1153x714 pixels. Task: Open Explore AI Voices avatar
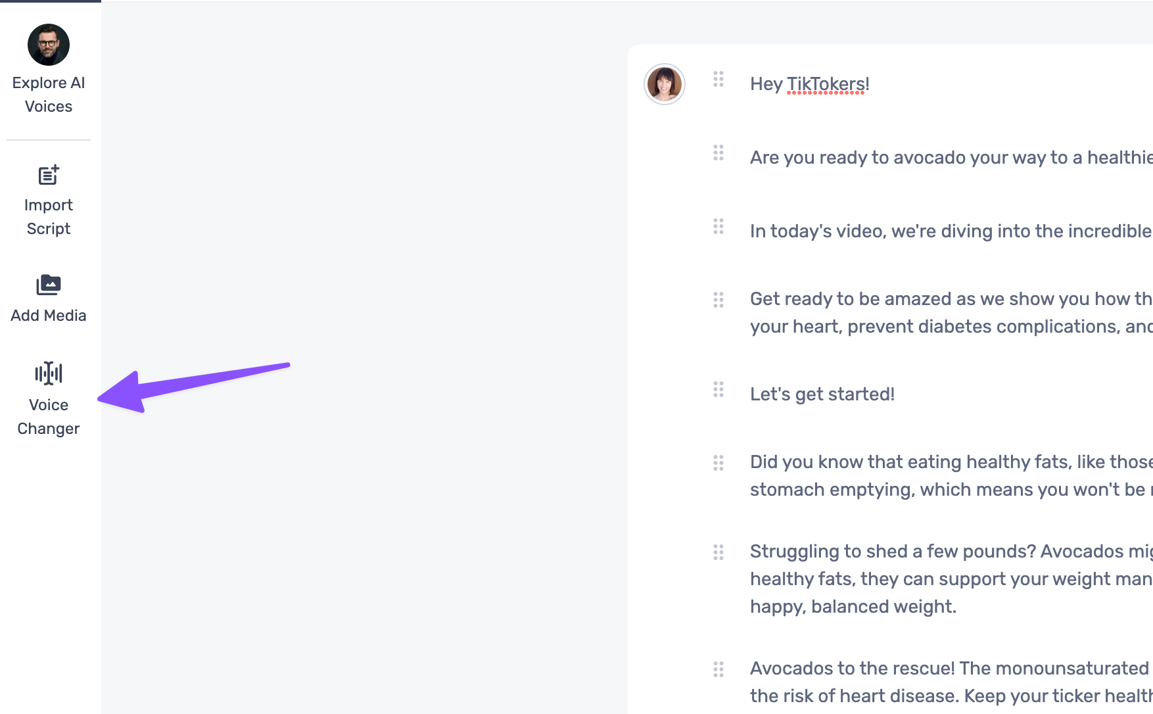pos(49,45)
